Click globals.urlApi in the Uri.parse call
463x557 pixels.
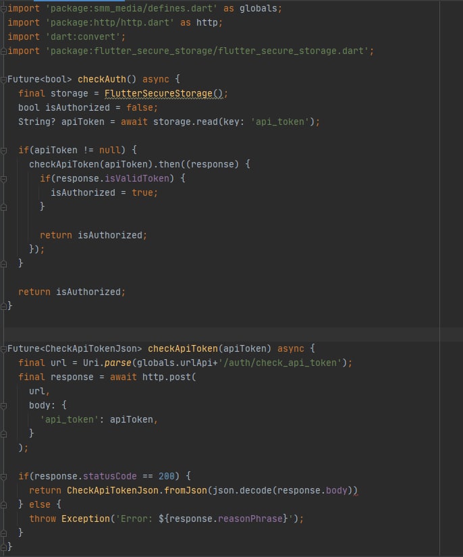tap(175, 363)
